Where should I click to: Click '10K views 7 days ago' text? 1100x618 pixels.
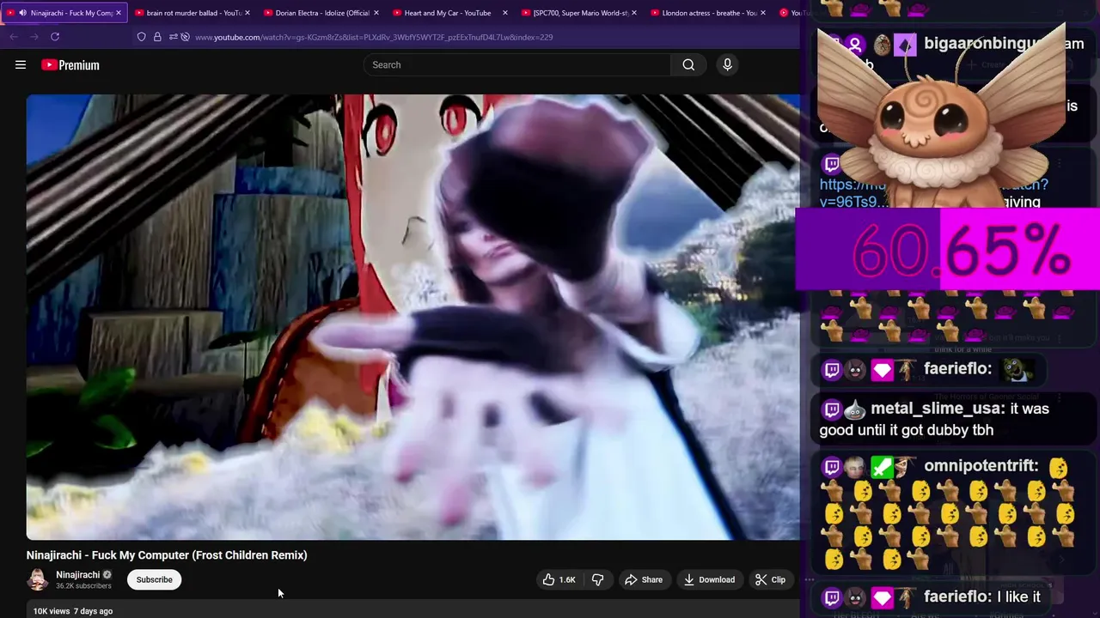(x=73, y=611)
